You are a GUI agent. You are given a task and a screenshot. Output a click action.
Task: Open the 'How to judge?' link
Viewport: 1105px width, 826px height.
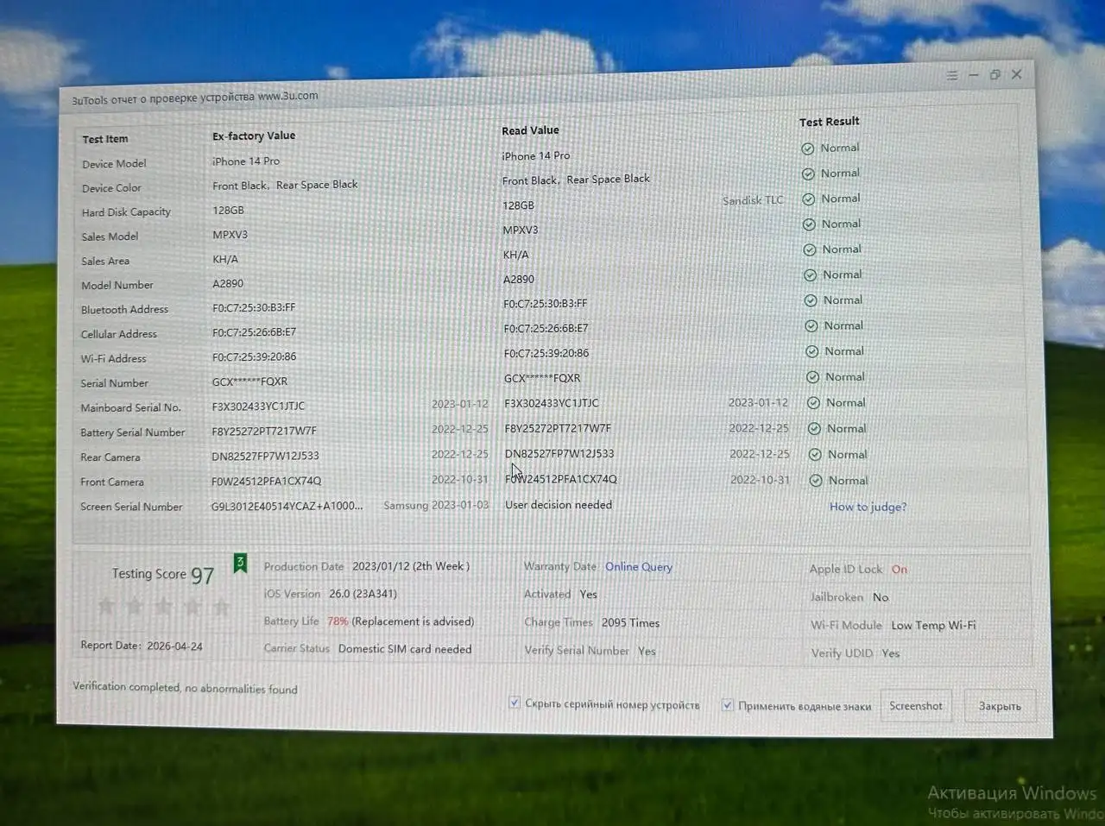coord(868,507)
